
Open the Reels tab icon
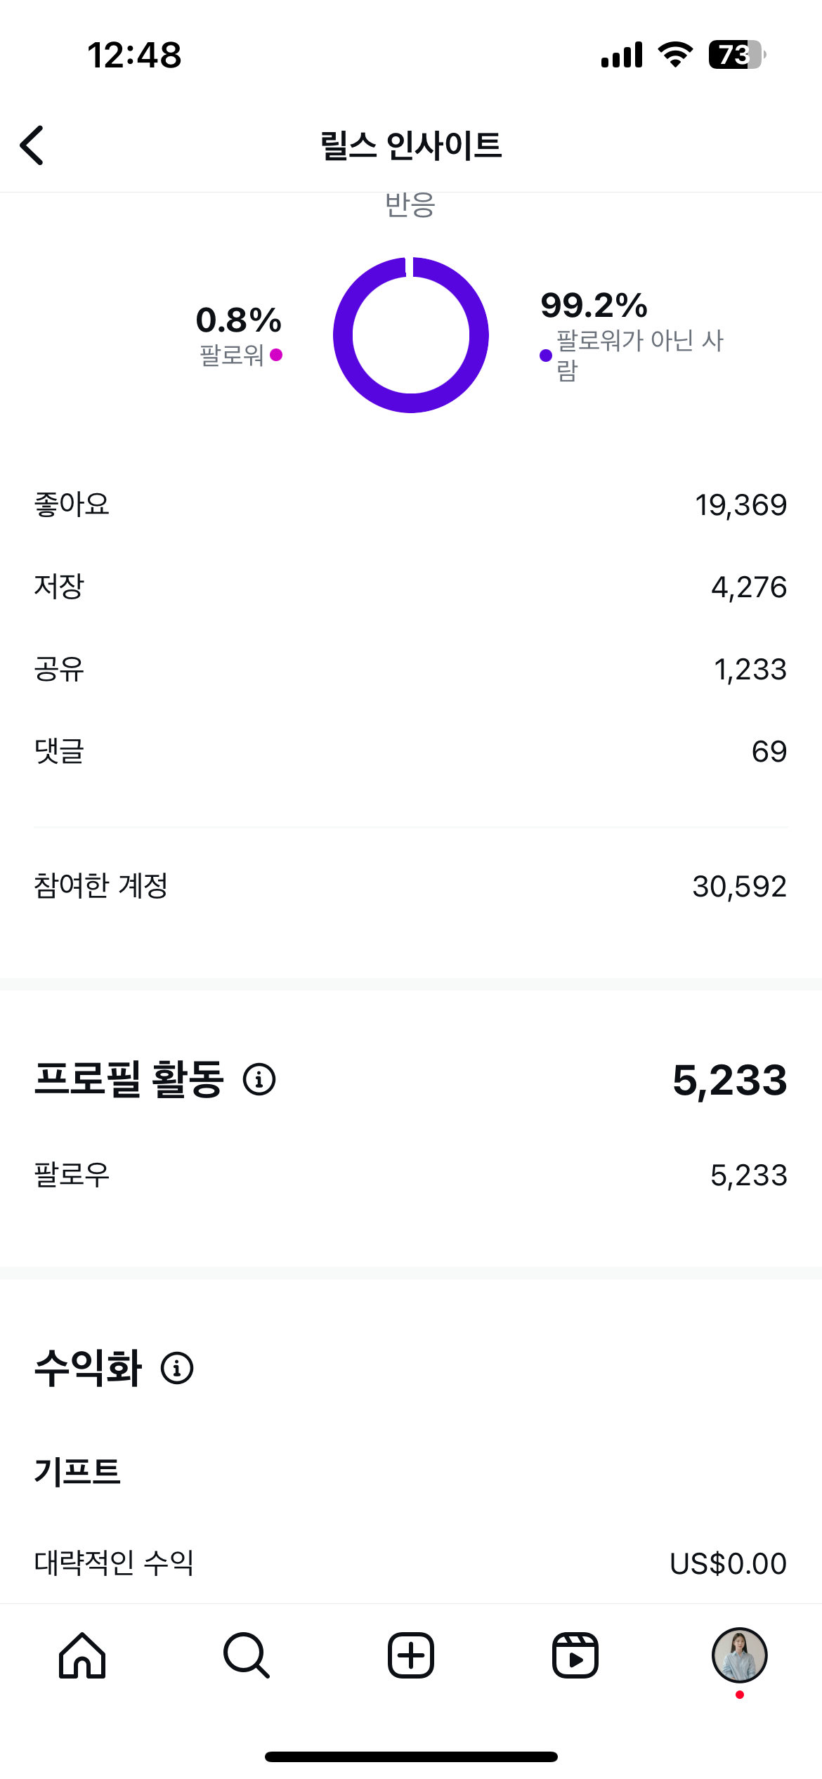coord(575,1655)
